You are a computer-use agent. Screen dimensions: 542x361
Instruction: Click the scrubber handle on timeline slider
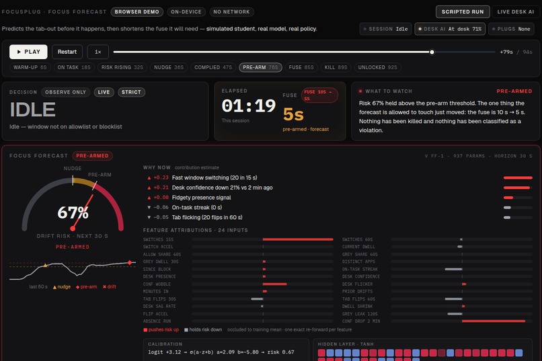click(x=432, y=52)
